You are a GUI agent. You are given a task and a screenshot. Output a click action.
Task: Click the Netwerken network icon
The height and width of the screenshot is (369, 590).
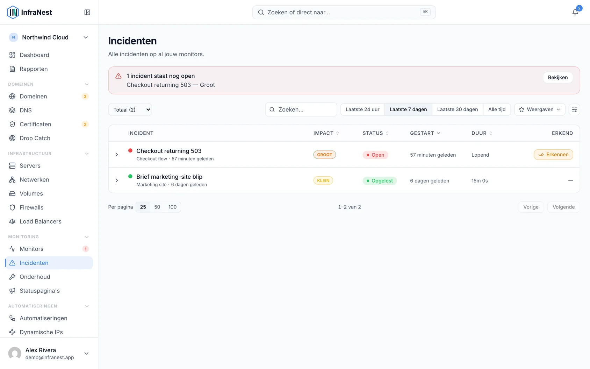(12, 179)
